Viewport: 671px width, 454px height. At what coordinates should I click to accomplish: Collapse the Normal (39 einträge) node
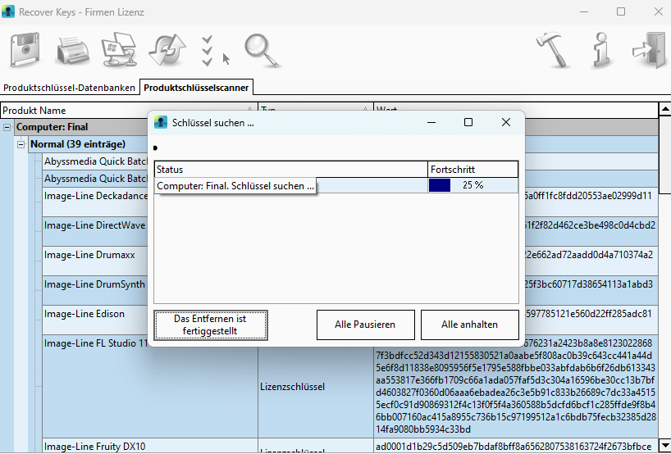pos(21,144)
